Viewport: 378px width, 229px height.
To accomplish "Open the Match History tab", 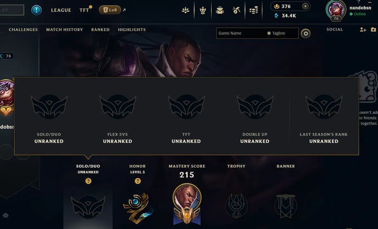I will [64, 30].
